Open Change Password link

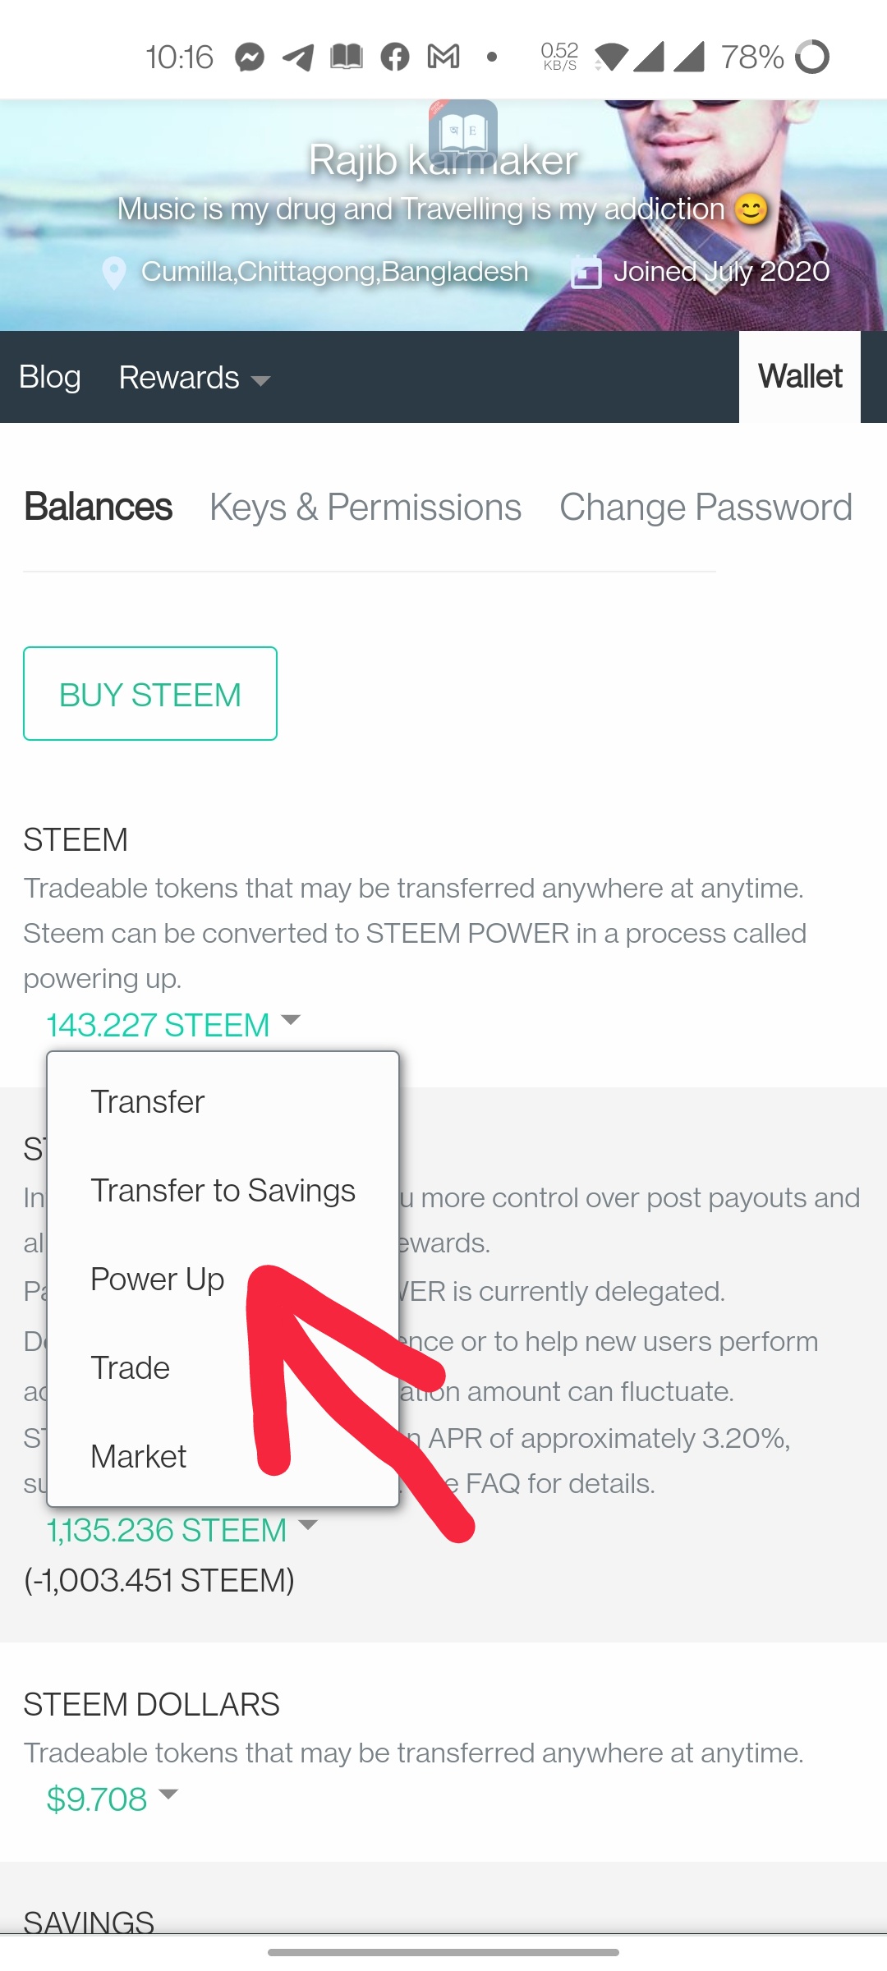click(705, 508)
